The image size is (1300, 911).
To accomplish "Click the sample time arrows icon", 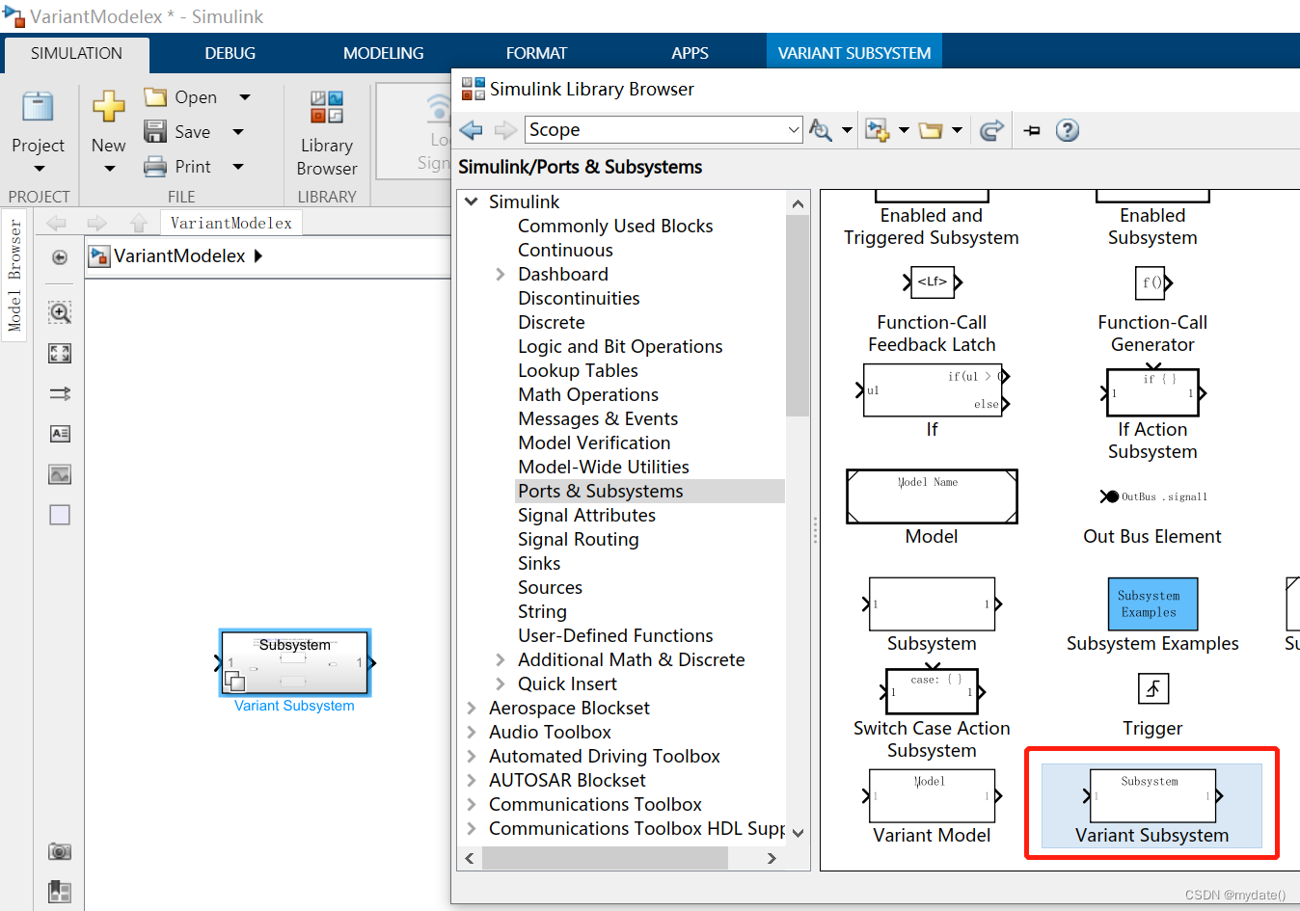I will pos(60,393).
